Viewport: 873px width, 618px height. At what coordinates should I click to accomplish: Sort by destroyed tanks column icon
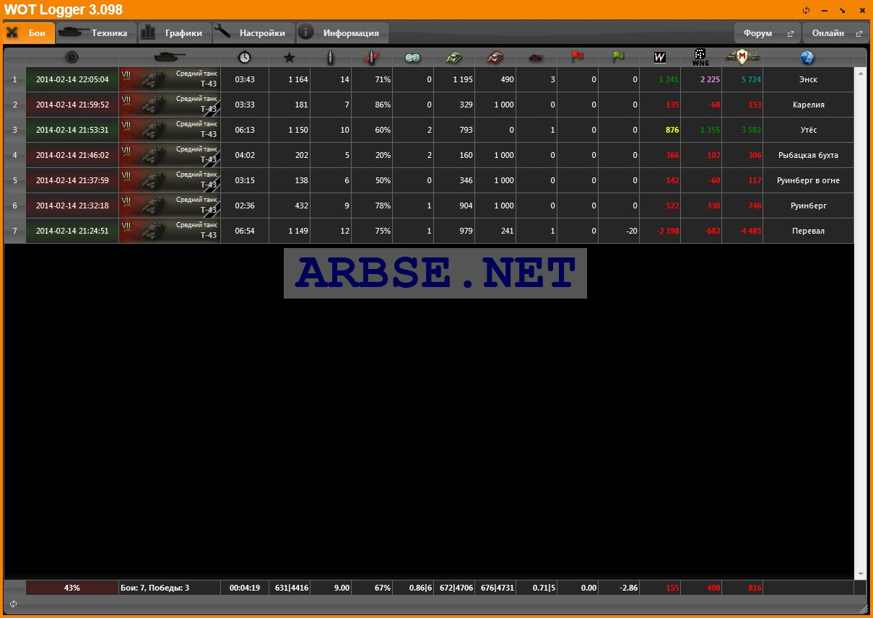[x=537, y=58]
